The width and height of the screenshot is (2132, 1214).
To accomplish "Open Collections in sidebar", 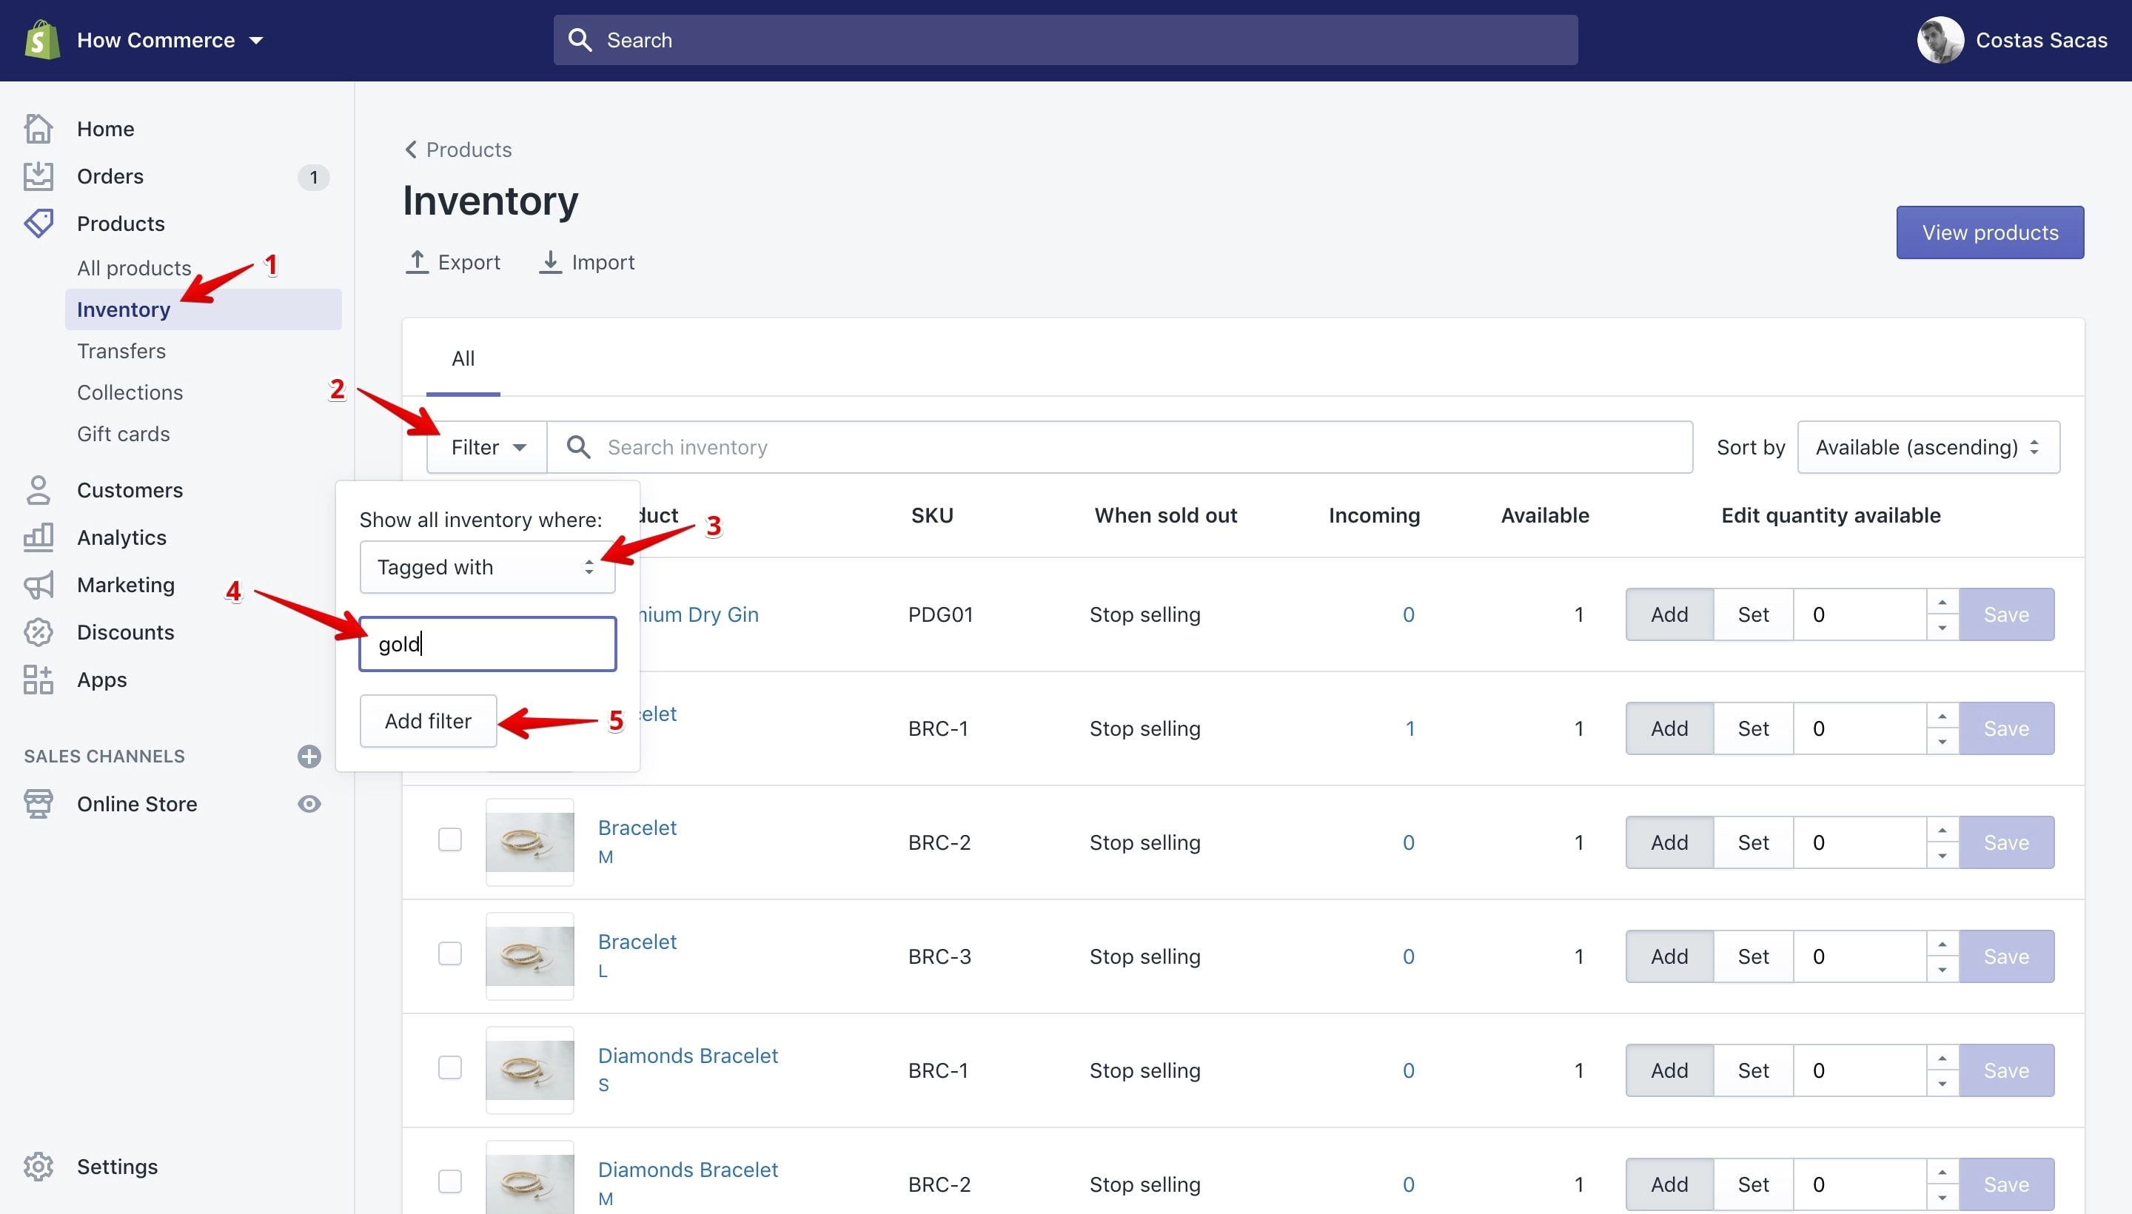I will click(x=130, y=393).
